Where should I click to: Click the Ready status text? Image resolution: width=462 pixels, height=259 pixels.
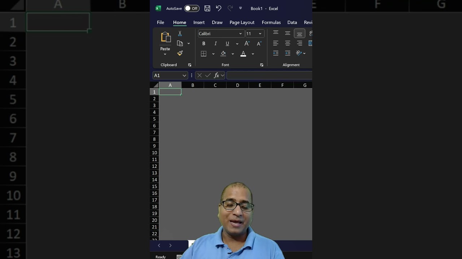click(161, 257)
